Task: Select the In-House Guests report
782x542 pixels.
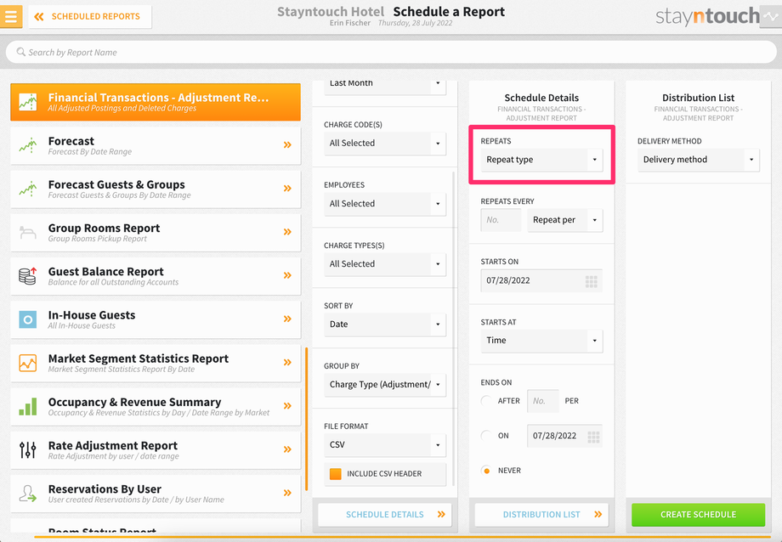Action: [156, 319]
